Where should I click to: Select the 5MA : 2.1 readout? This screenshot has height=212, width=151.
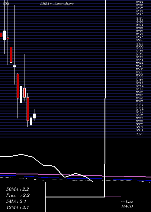pyautogui.click(x=16, y=201)
